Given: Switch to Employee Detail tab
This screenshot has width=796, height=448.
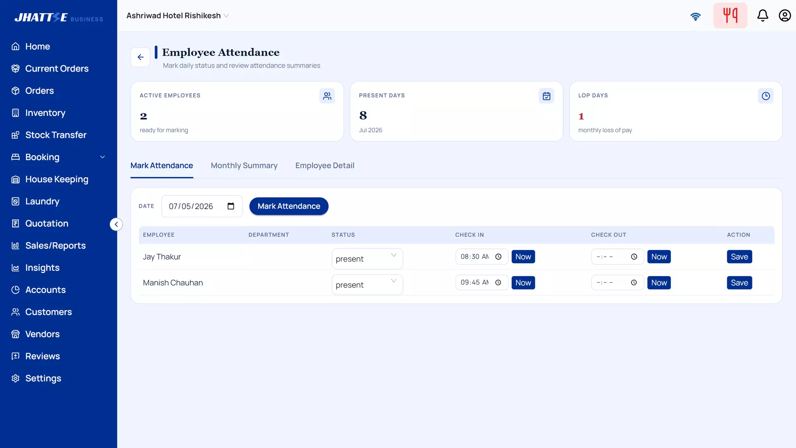Looking at the screenshot, I should coord(325,166).
